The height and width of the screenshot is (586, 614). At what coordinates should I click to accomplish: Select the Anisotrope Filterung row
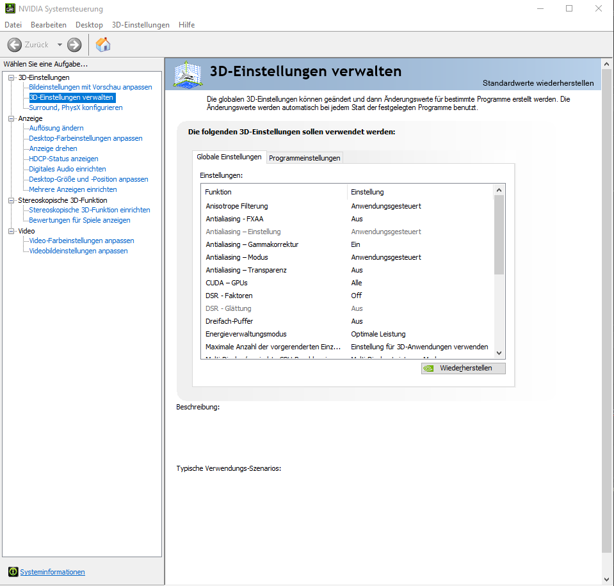click(x=347, y=206)
